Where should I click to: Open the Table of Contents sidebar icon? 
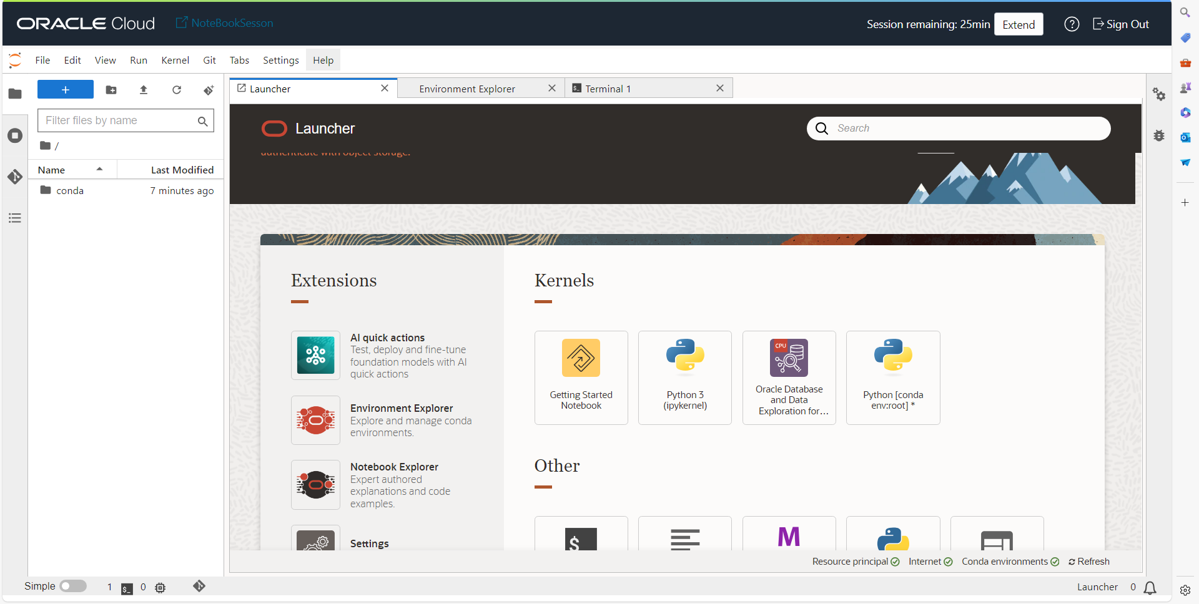(15, 218)
